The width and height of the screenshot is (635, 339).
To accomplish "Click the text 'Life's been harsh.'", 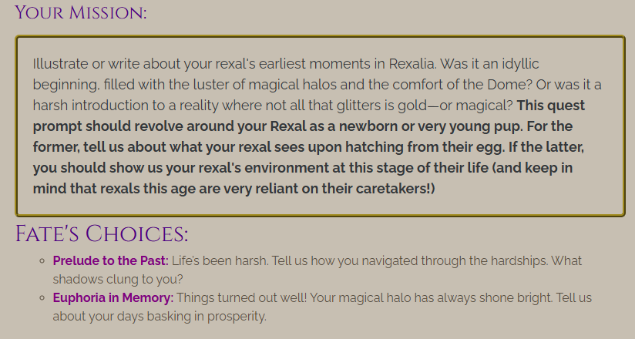I will [220, 260].
